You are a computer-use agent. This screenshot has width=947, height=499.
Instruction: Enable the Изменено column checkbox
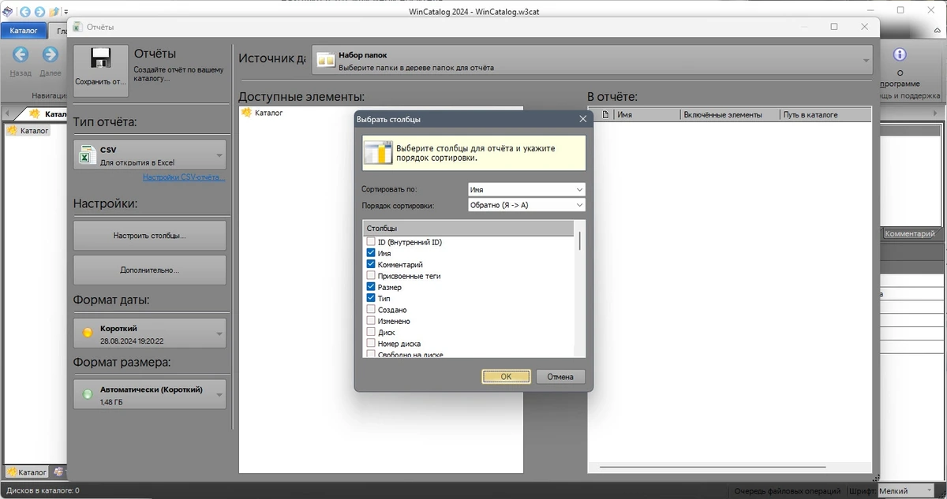[371, 322]
